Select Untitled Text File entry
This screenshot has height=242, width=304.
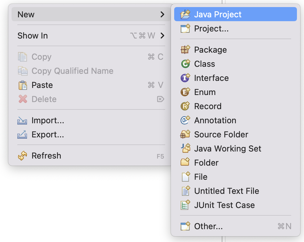pos(235,191)
